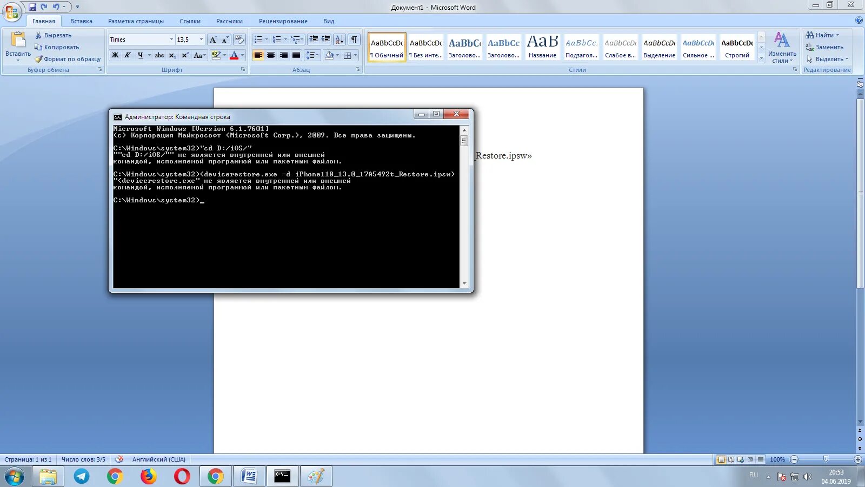Image resolution: width=865 pixels, height=487 pixels.
Task: Sort the selected text
Action: [340, 40]
